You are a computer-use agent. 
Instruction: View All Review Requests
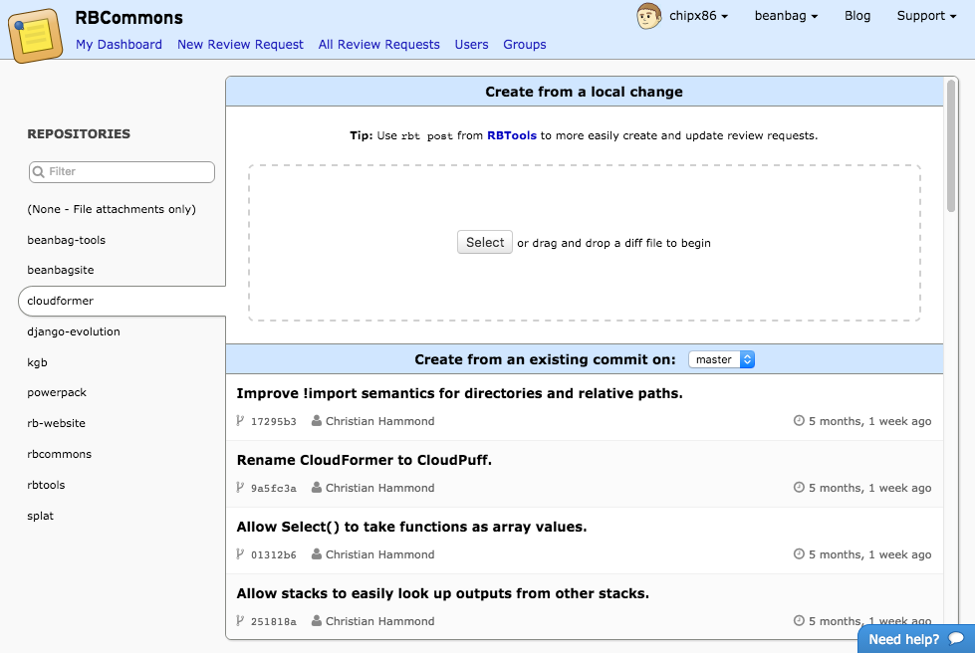(x=378, y=45)
